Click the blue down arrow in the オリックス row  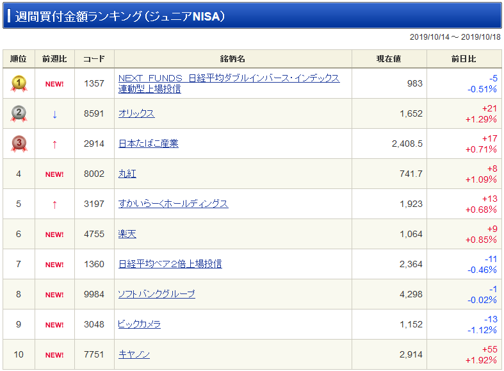click(54, 114)
